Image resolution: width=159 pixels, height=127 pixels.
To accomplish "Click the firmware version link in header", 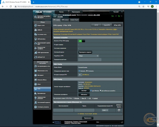I will (94, 15).
